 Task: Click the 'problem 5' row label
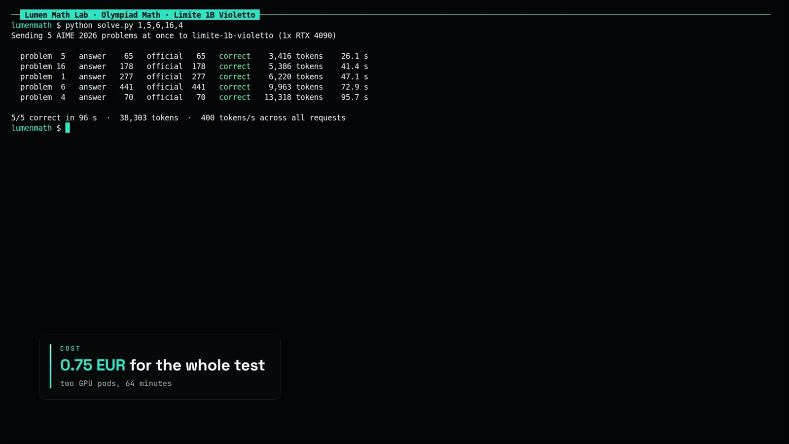pyautogui.click(x=43, y=56)
